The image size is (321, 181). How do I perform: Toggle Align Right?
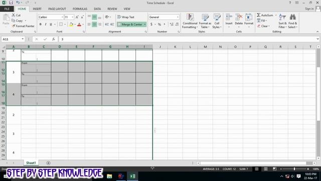tap(100, 25)
